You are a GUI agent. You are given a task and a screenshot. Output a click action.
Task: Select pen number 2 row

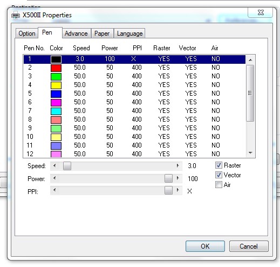point(134,68)
